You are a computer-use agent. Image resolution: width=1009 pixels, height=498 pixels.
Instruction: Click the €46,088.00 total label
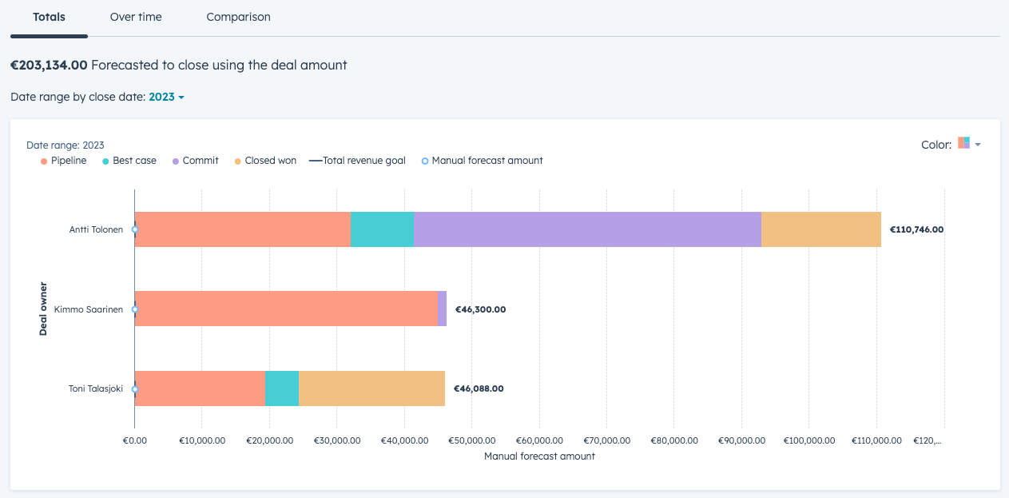tap(479, 389)
